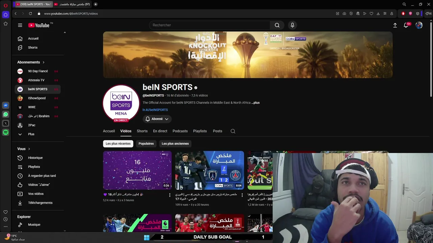Focus the Rechercher search field
433x243 pixels.
[210, 25]
